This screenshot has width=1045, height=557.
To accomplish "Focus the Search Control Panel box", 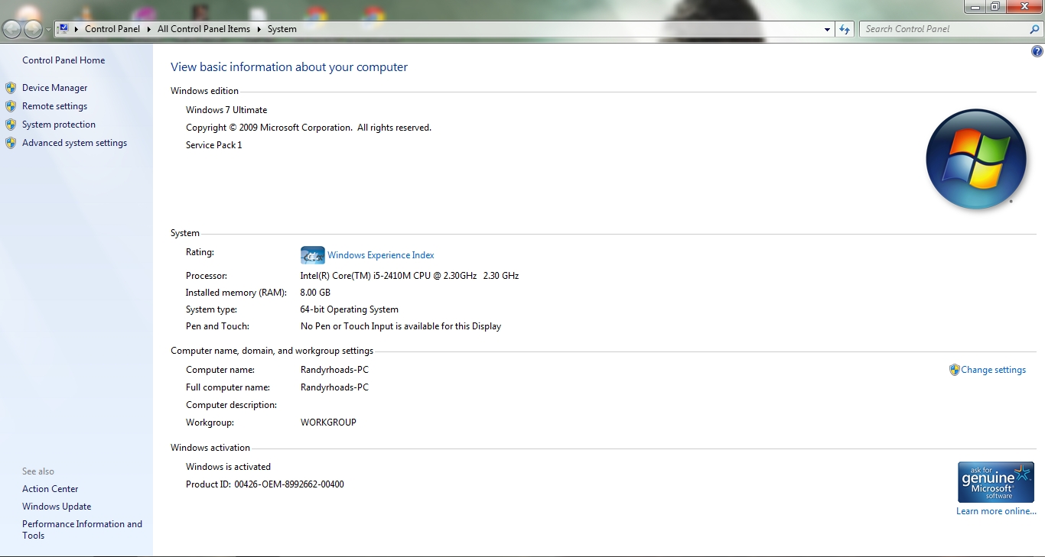I will tap(945, 29).
